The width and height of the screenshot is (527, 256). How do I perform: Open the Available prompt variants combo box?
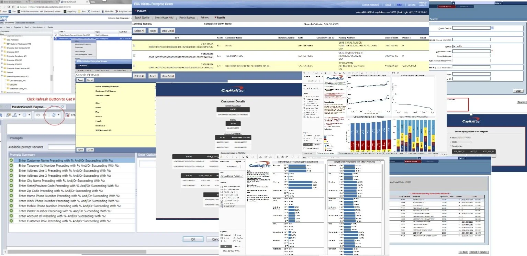click(62, 147)
